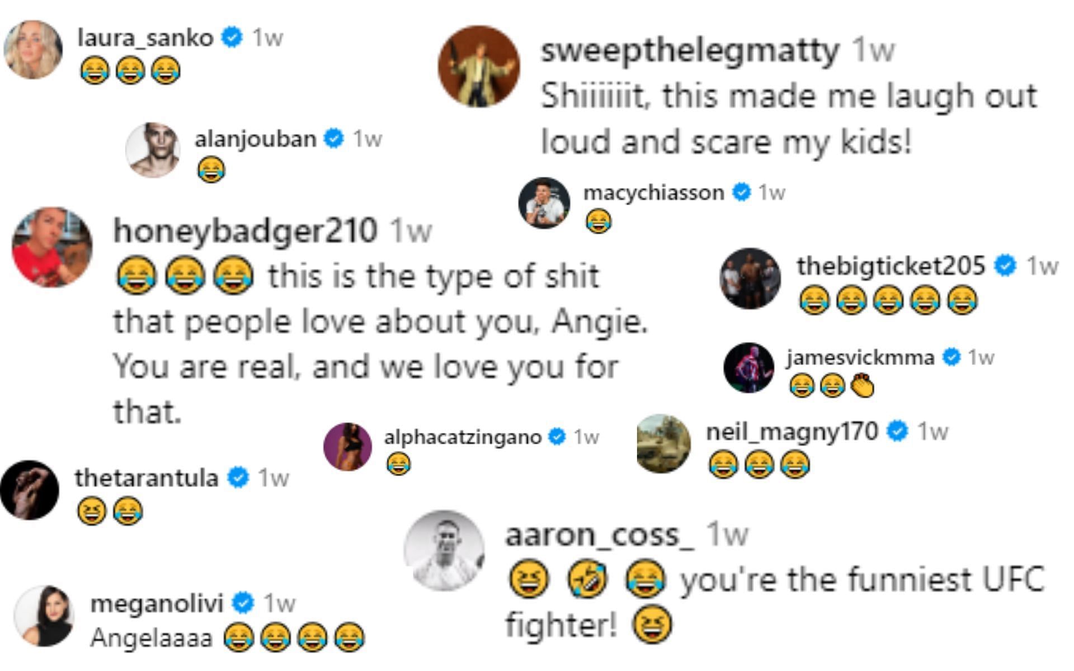Screen dimensions: 1074x671
Task: Click macychiasson's verified checkmark badge
Action: coord(741,192)
